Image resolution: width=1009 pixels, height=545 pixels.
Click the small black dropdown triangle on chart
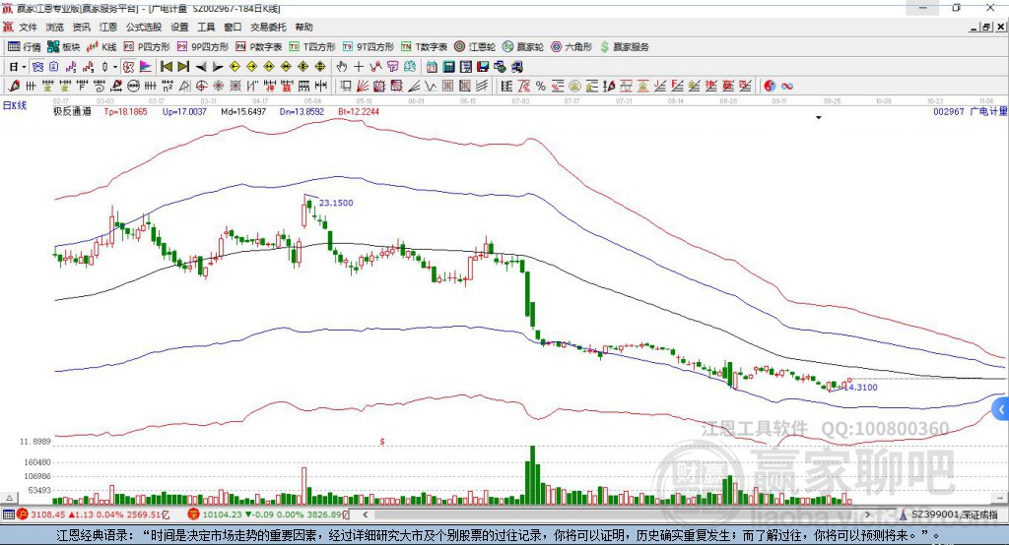pyautogui.click(x=819, y=118)
